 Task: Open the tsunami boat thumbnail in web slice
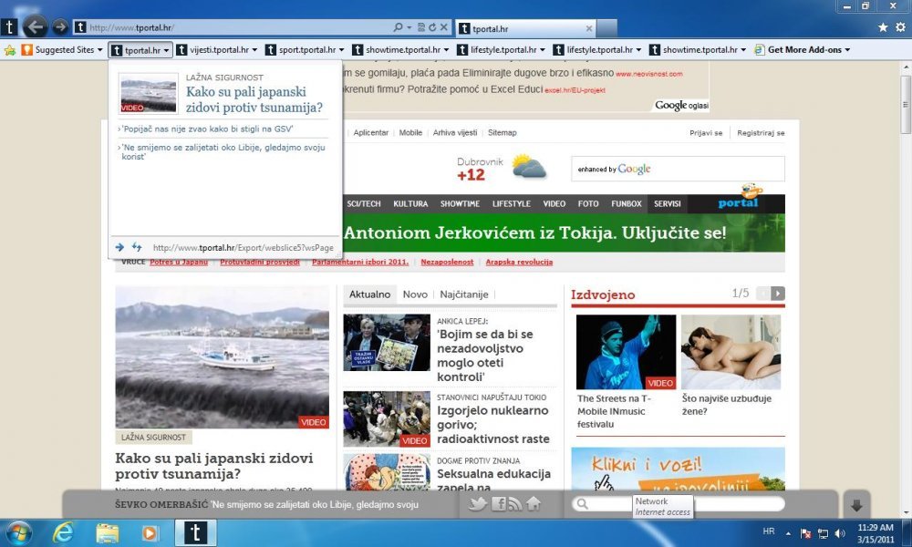point(149,93)
